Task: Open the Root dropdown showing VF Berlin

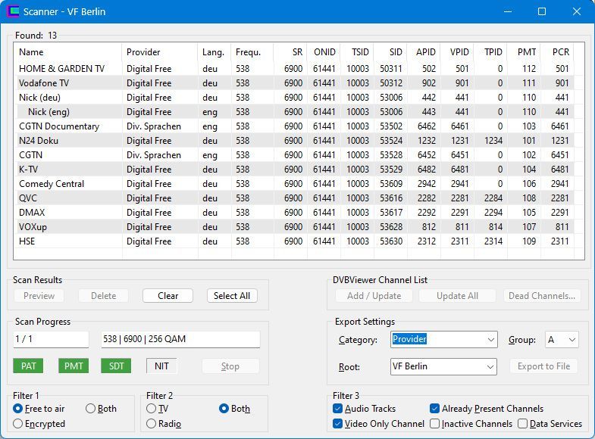Action: click(443, 366)
